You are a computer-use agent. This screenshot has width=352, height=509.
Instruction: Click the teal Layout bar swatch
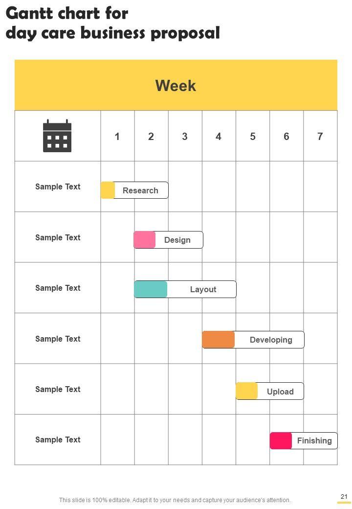[151, 289]
